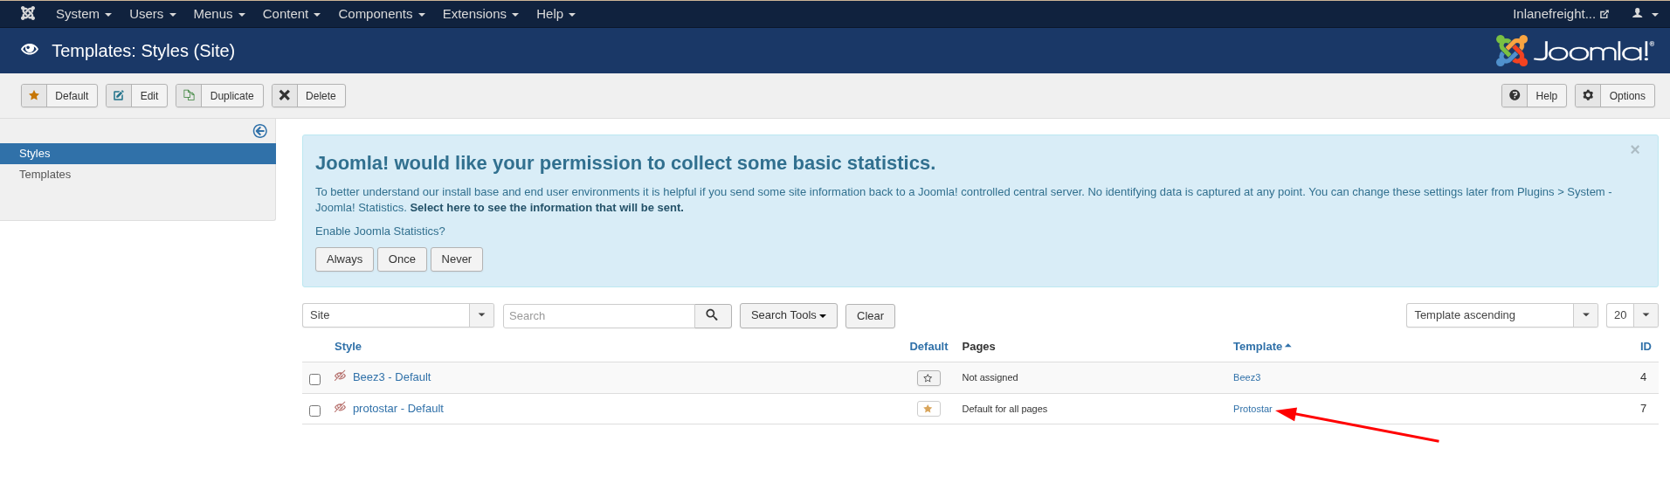
Task: Click the Clear search button
Action: [x=870, y=316]
